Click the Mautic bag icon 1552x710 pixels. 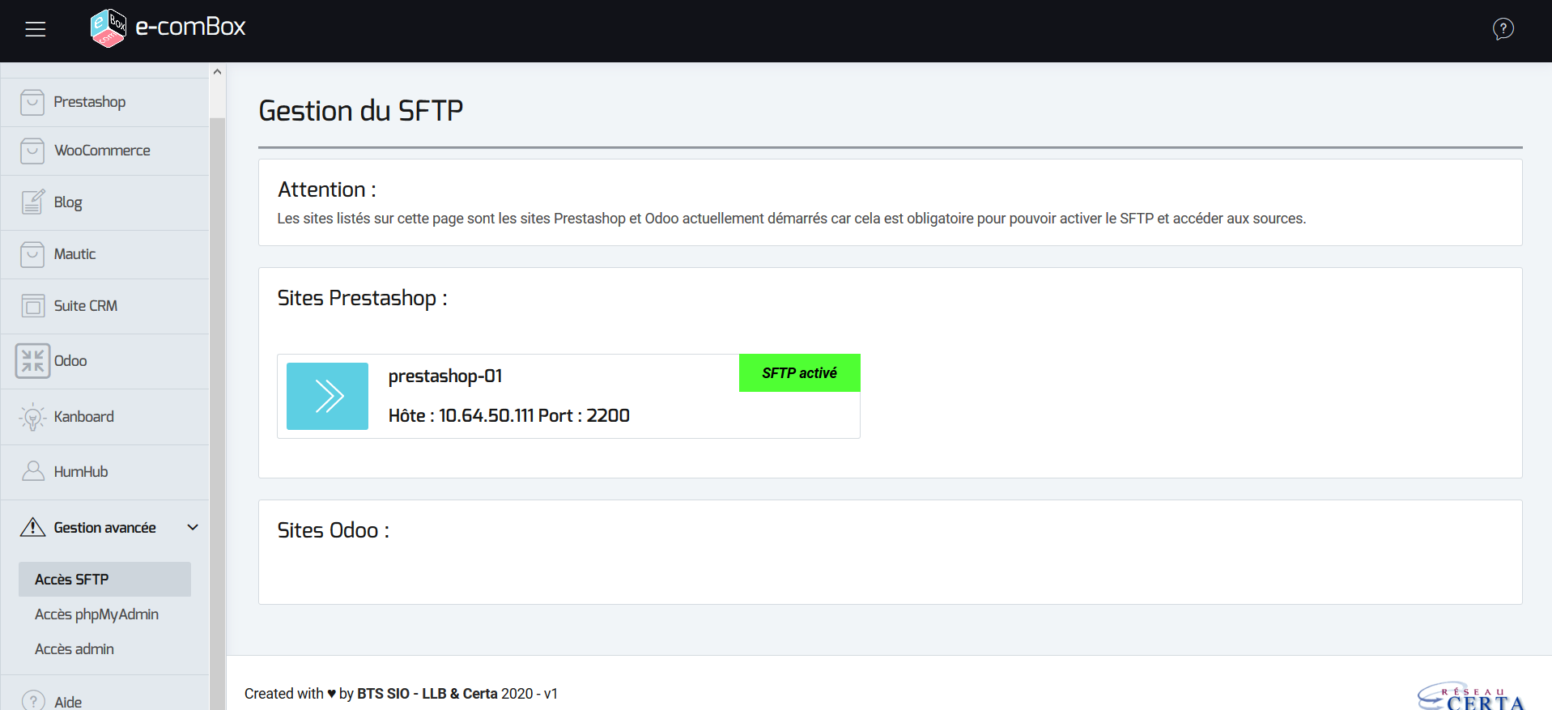pos(32,254)
